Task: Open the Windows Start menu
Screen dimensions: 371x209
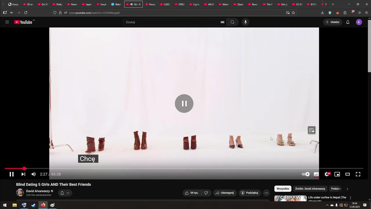Action: point(5,205)
